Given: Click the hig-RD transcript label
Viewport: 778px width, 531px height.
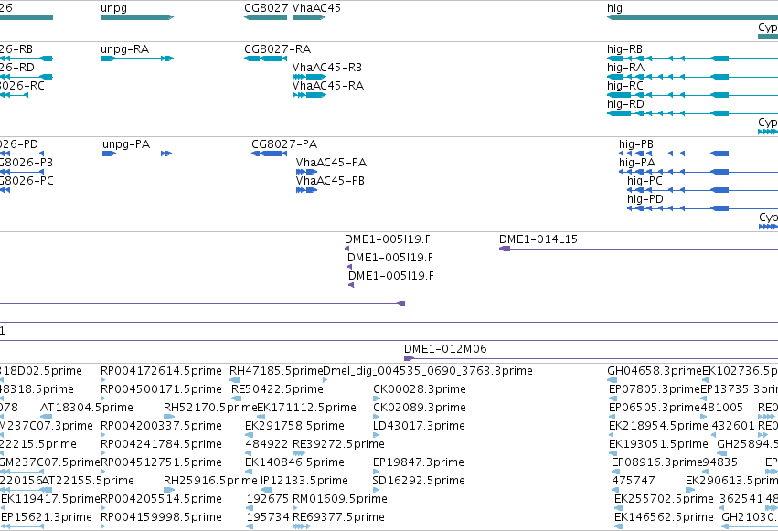Looking at the screenshot, I should (625, 104).
